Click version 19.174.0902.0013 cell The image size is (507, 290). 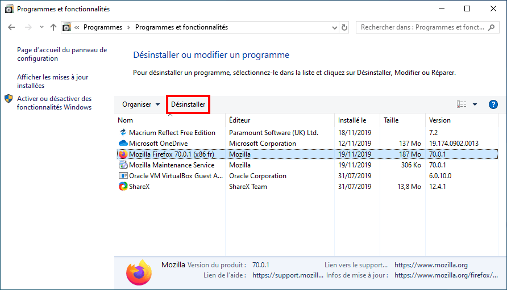tap(454, 144)
